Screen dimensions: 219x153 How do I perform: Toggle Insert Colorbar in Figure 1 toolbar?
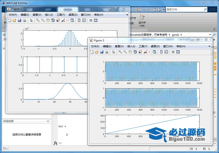tap(79, 21)
